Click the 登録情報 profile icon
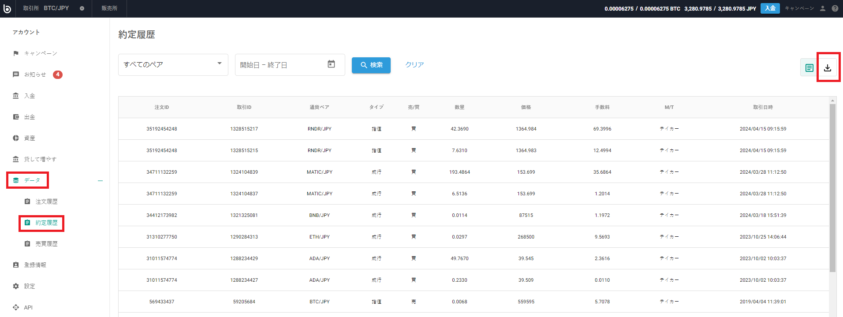843x317 pixels. click(x=16, y=265)
